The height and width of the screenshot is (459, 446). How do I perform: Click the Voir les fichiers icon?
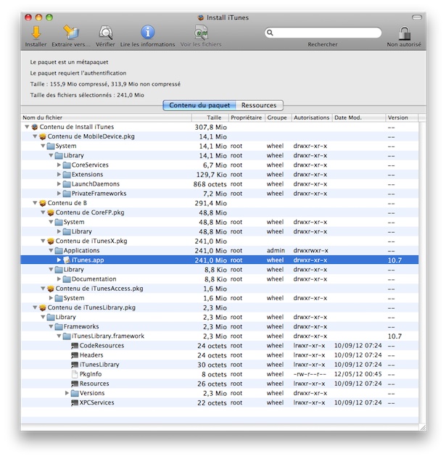click(x=201, y=33)
